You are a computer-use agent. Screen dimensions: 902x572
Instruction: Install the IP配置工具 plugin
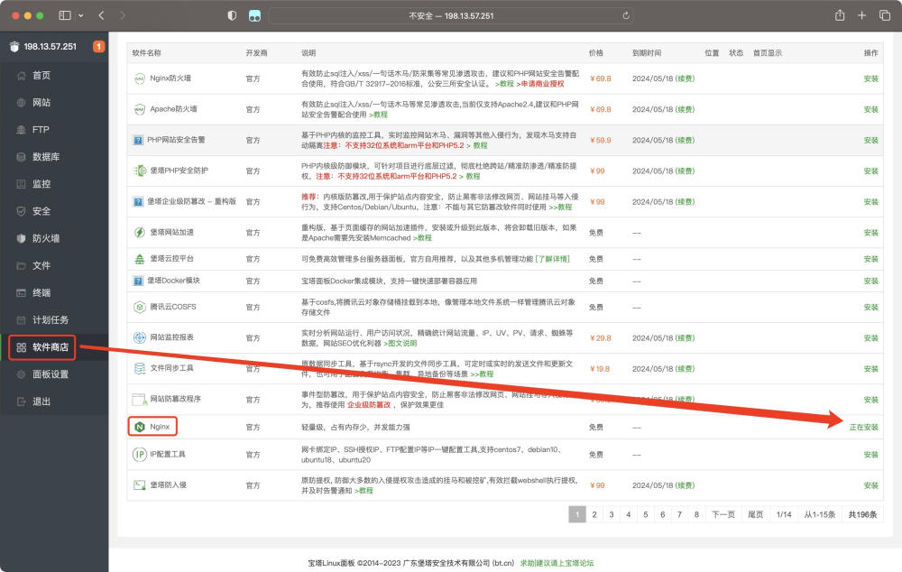coord(870,455)
